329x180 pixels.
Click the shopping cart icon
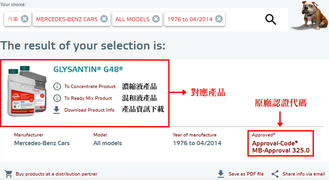click(9, 174)
